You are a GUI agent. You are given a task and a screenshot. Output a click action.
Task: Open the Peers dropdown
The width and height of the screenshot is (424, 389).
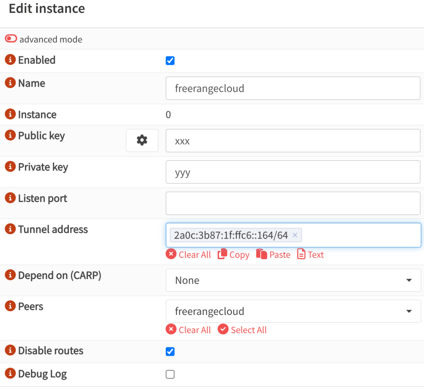point(293,311)
